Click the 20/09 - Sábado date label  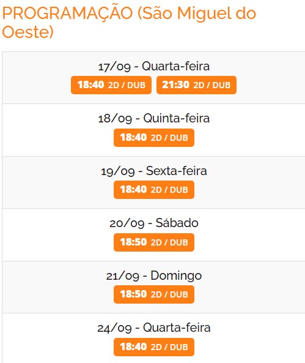click(x=154, y=223)
